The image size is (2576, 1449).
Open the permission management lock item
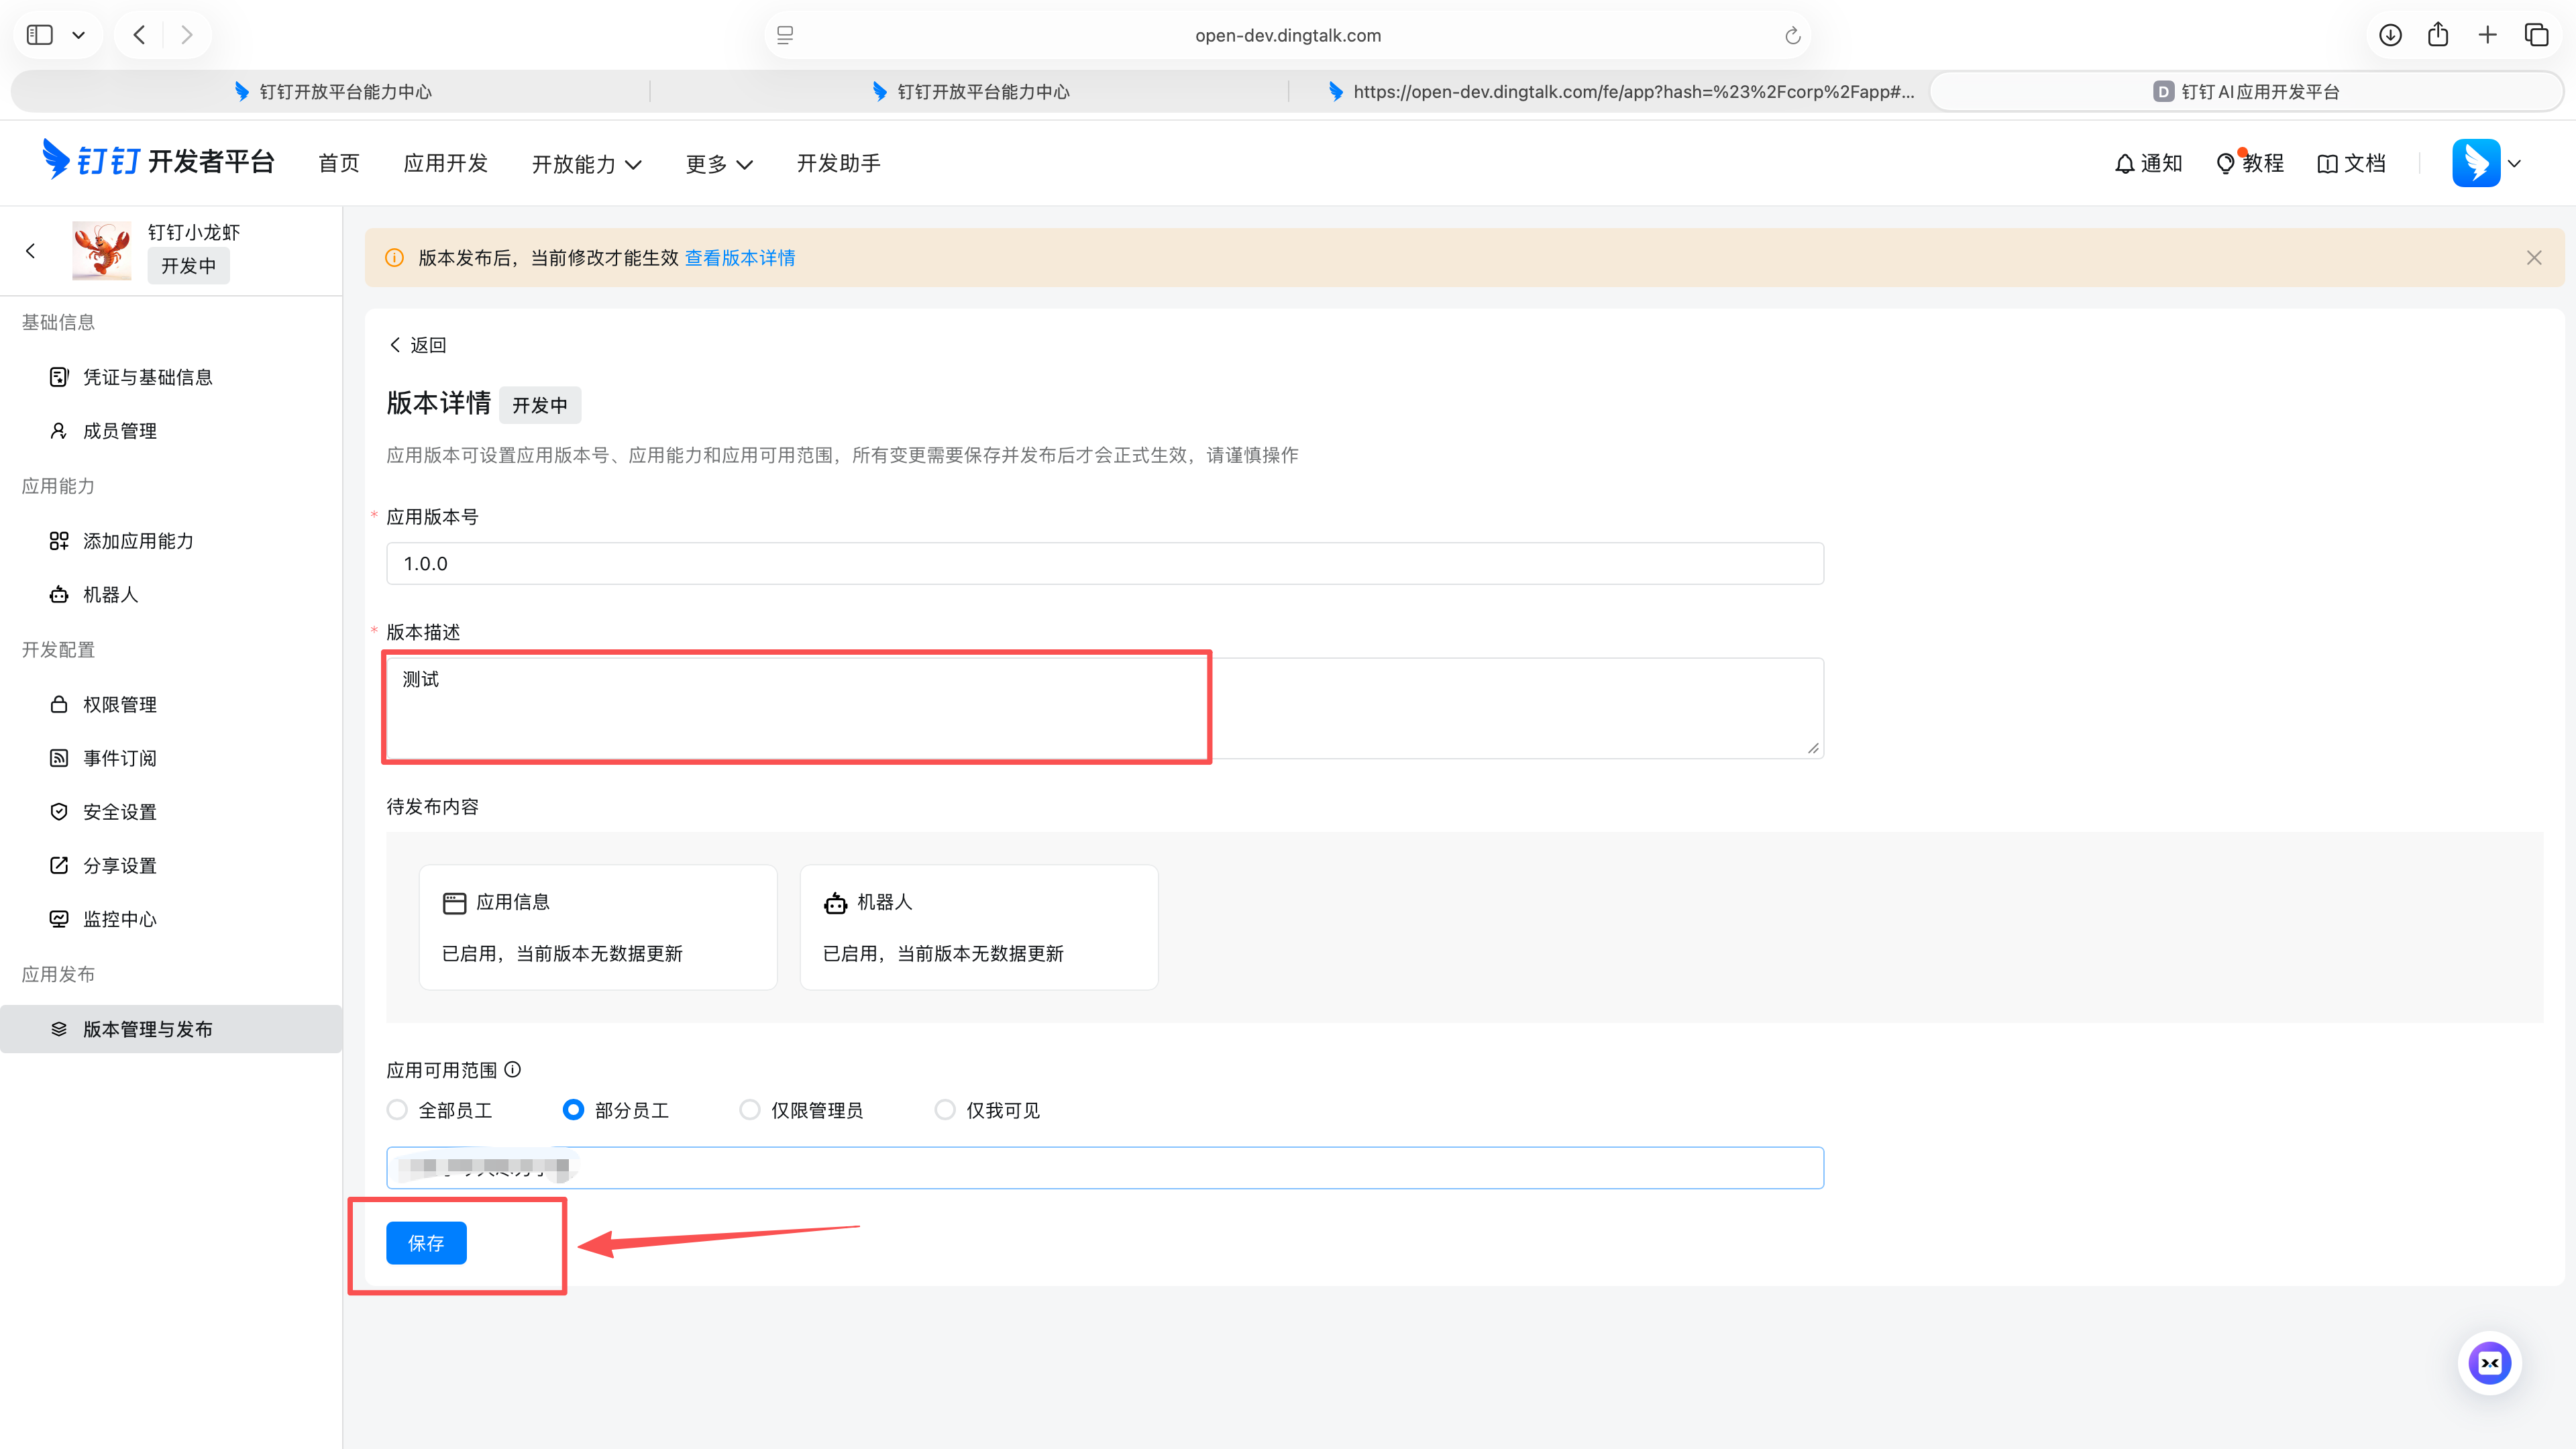(119, 705)
